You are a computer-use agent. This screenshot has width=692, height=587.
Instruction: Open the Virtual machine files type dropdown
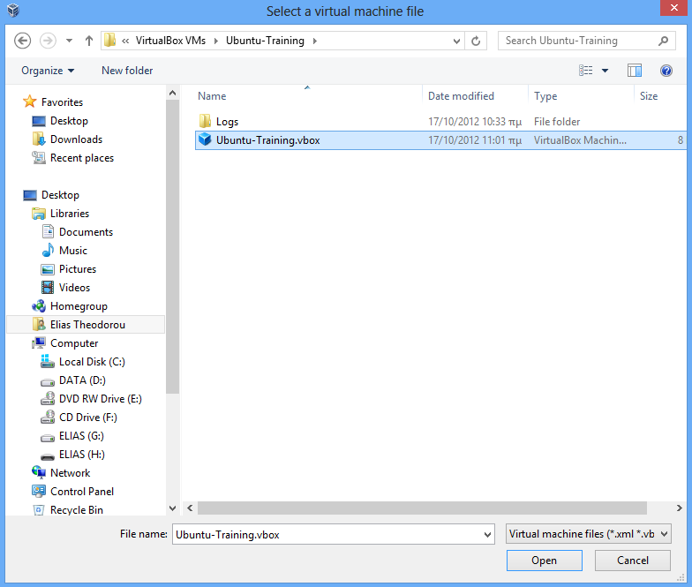(589, 534)
